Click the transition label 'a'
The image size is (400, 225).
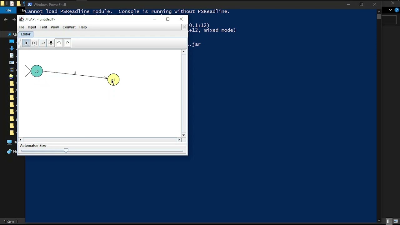(75, 72)
